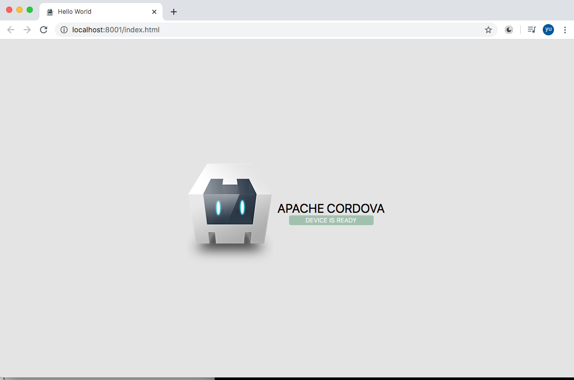Bookmark the page using the star icon
574x380 pixels.
click(x=488, y=30)
